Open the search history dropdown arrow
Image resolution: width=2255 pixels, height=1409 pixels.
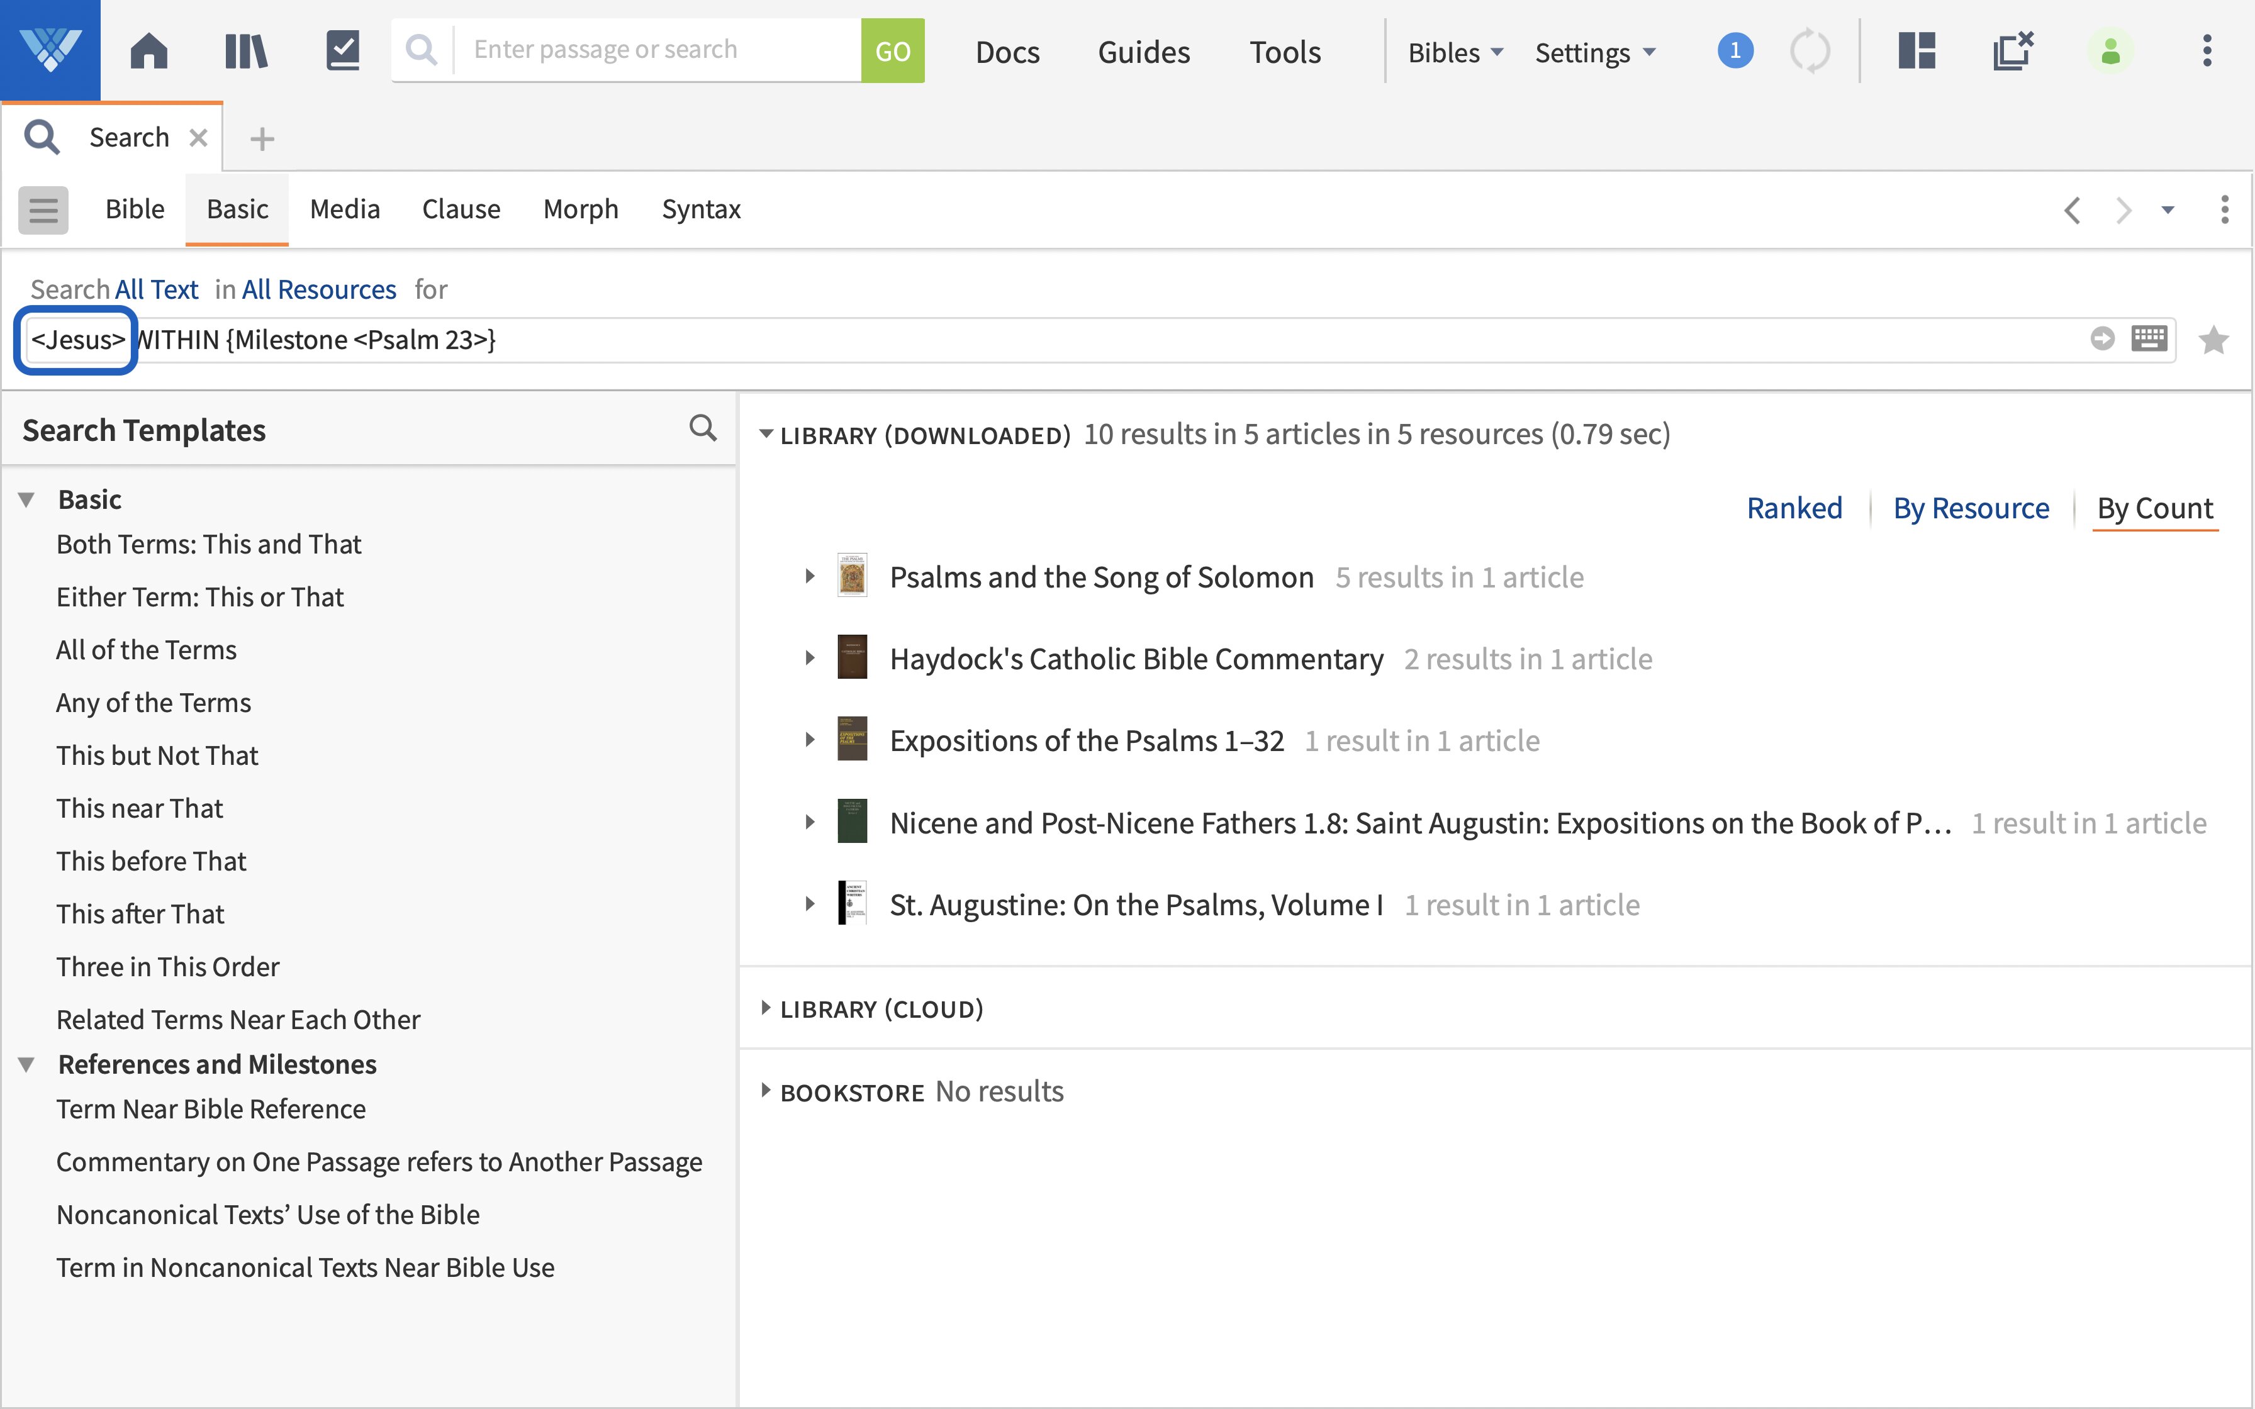point(2168,209)
